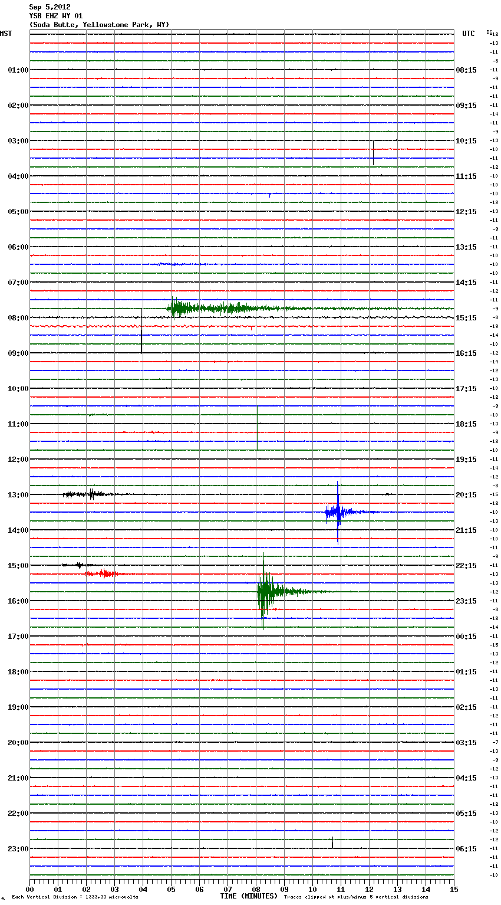Click the 18:00 MST time label
The image size is (501, 905).
click(x=18, y=671)
